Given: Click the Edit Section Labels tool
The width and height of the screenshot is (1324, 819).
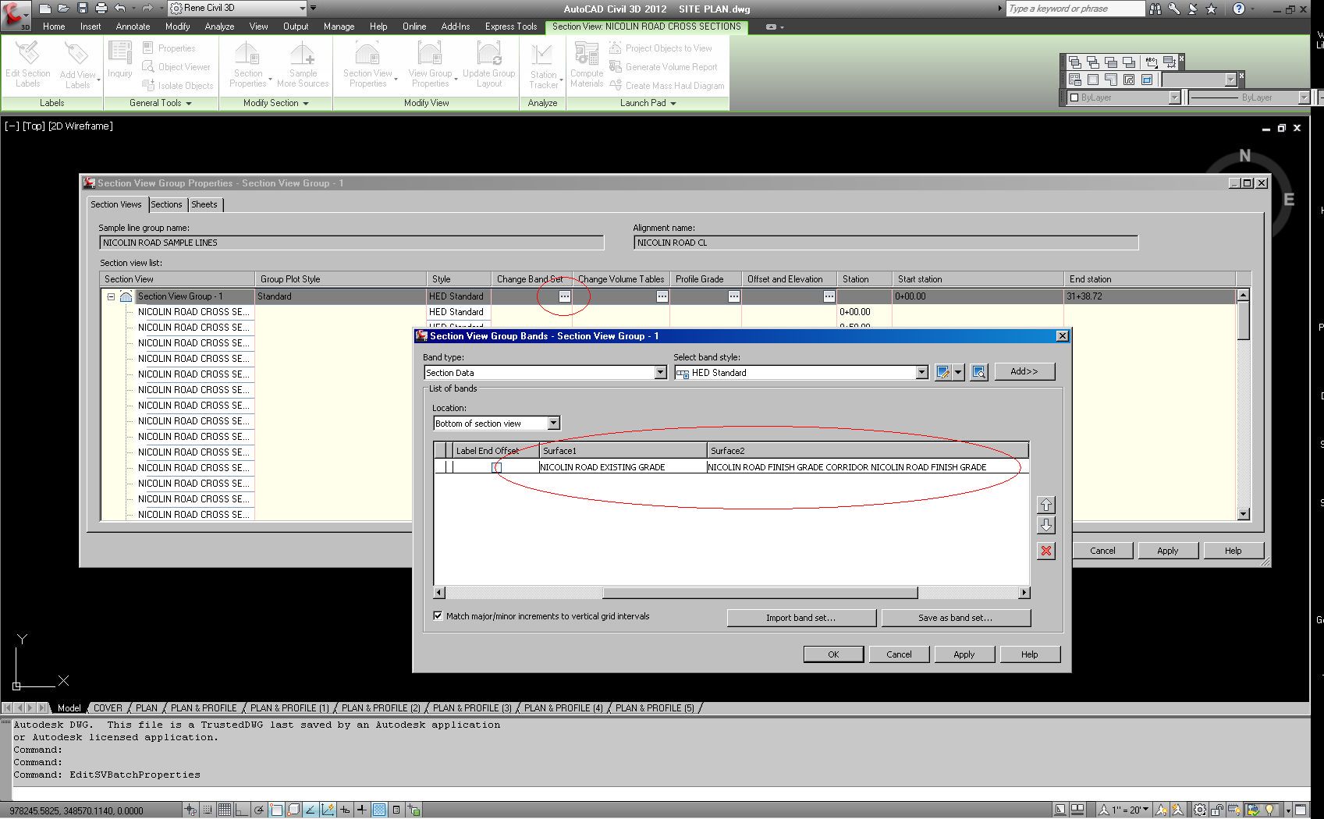Looking at the screenshot, I should click(x=28, y=64).
